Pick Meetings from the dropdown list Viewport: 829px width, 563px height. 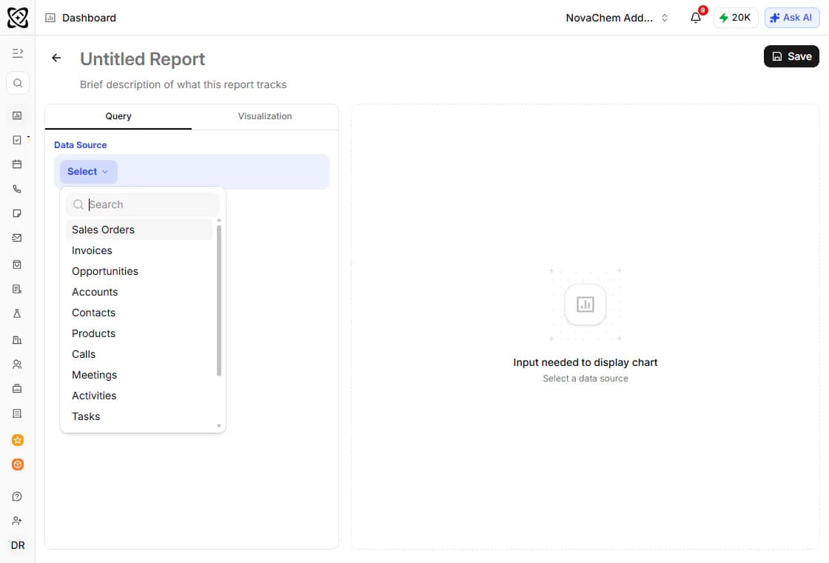pos(139,375)
